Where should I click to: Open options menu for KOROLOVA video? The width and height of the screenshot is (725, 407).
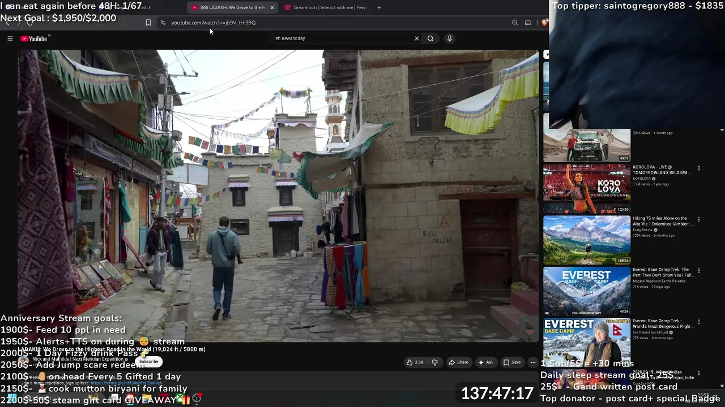699,168
